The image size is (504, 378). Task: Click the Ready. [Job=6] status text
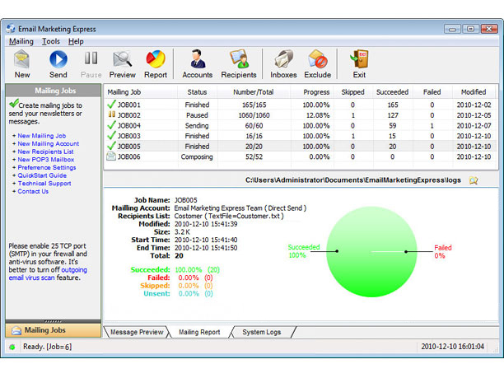[47, 347]
